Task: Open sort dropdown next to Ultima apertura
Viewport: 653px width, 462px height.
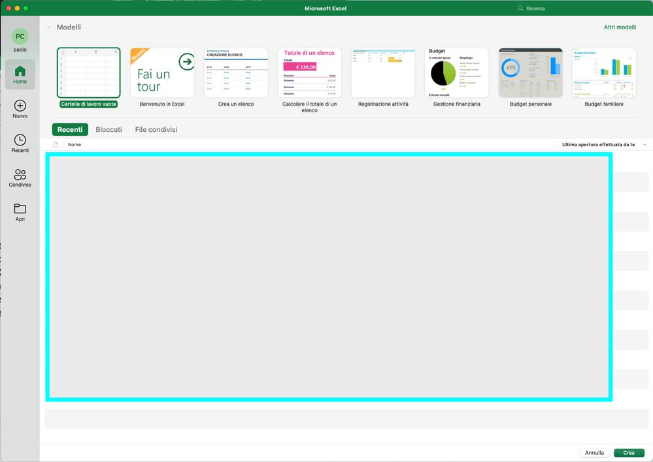Action: [x=645, y=145]
